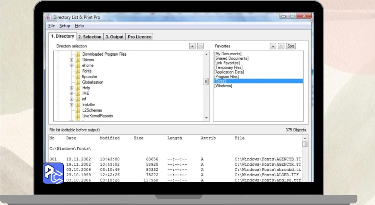The image size is (375, 205).
Task: Expand the ehome folder node
Action: (x=71, y=65)
